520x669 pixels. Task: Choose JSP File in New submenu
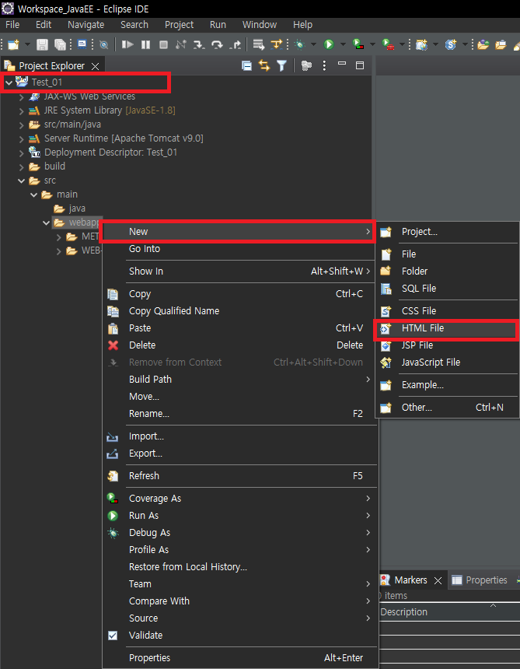[x=447, y=345]
